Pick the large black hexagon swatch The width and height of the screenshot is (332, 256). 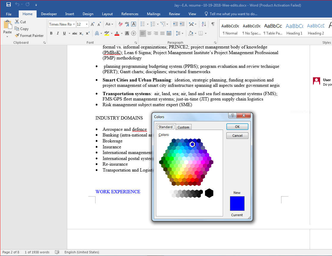pyautogui.click(x=209, y=193)
